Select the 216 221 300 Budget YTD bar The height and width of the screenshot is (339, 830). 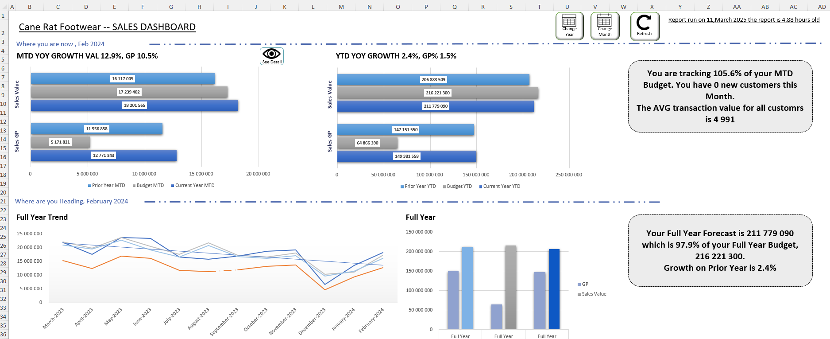coord(437,93)
